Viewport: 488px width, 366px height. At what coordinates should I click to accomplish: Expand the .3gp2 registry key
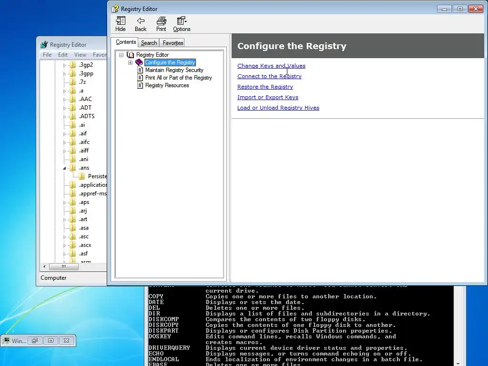[x=64, y=65]
